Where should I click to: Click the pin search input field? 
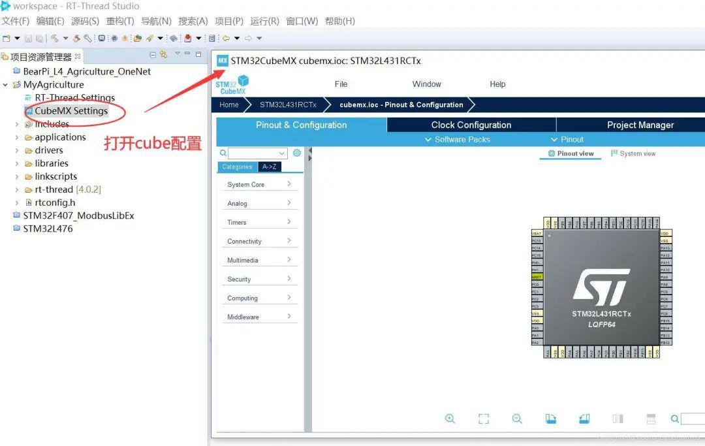tap(693, 419)
